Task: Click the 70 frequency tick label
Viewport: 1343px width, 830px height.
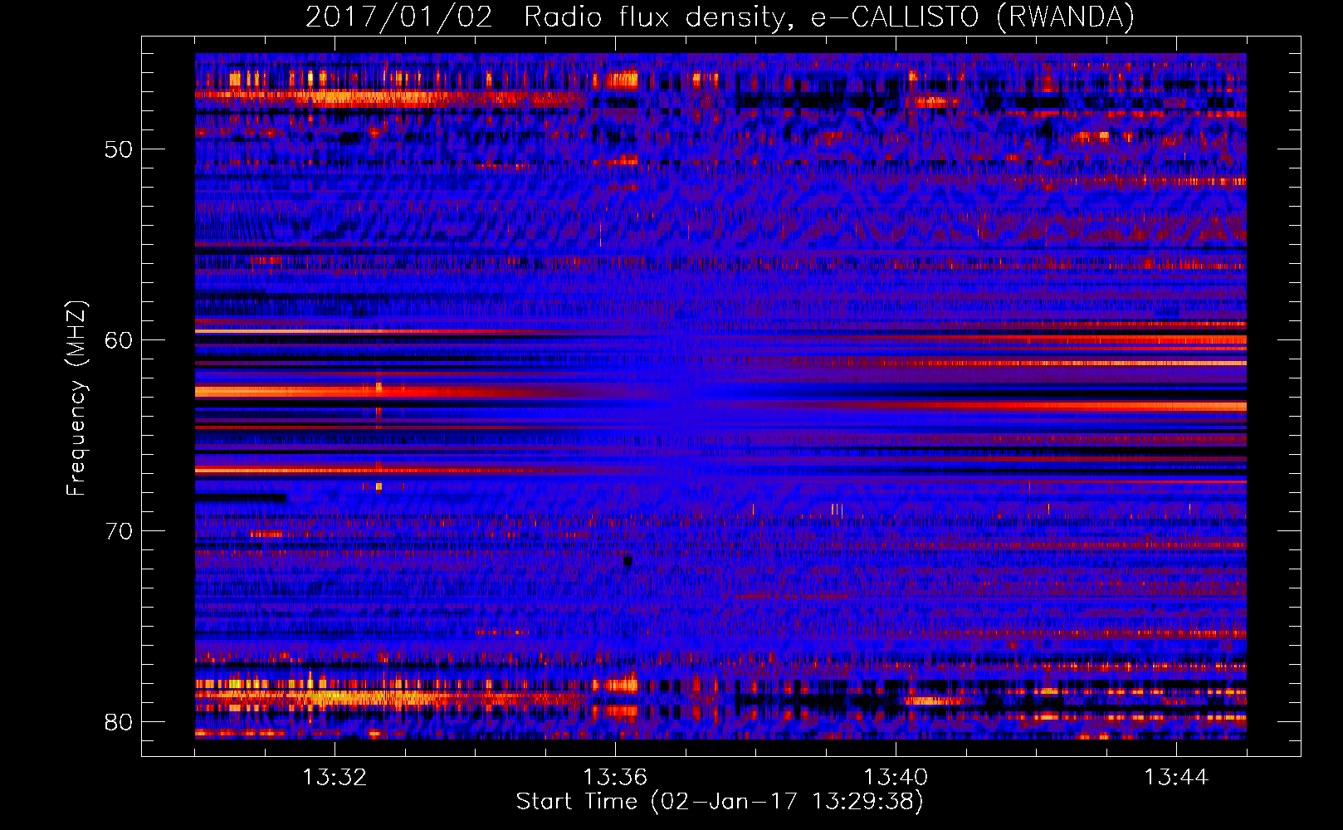Action: point(119,531)
